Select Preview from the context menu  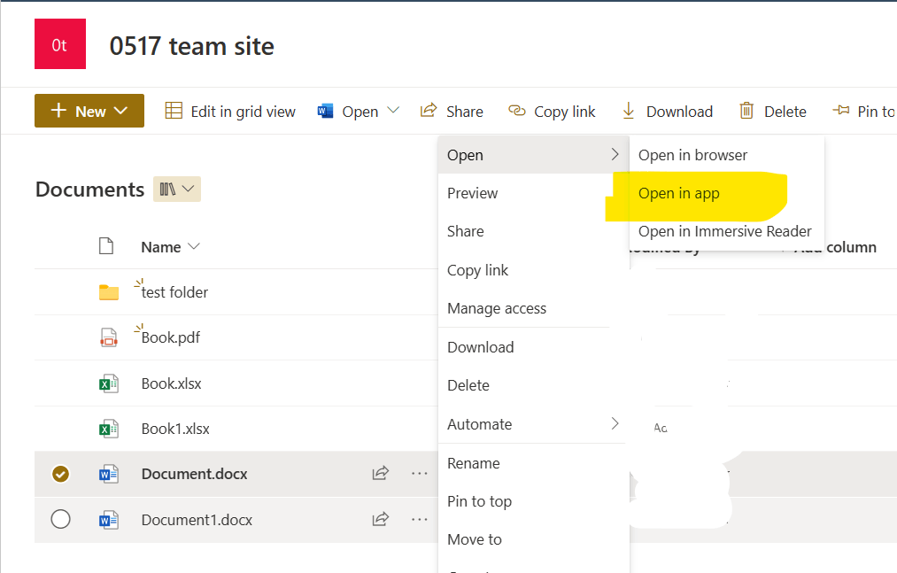point(474,193)
